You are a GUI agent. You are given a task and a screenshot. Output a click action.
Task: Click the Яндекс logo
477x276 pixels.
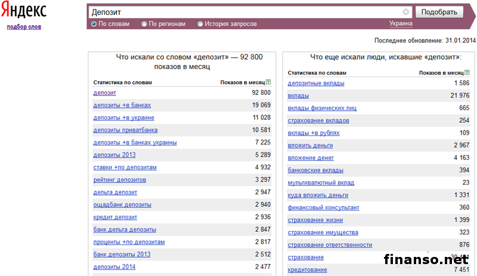pyautogui.click(x=24, y=11)
